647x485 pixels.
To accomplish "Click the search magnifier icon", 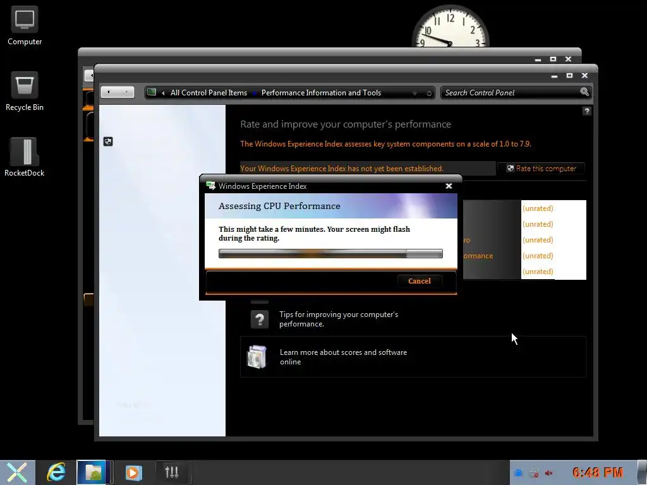I will pos(584,92).
